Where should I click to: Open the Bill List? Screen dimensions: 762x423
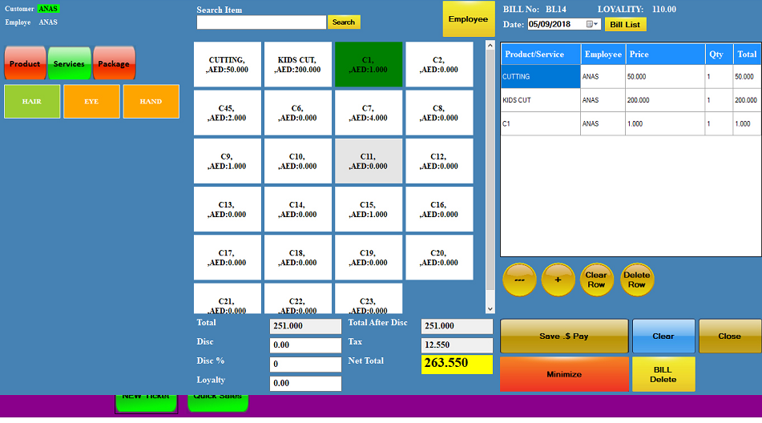tap(625, 25)
